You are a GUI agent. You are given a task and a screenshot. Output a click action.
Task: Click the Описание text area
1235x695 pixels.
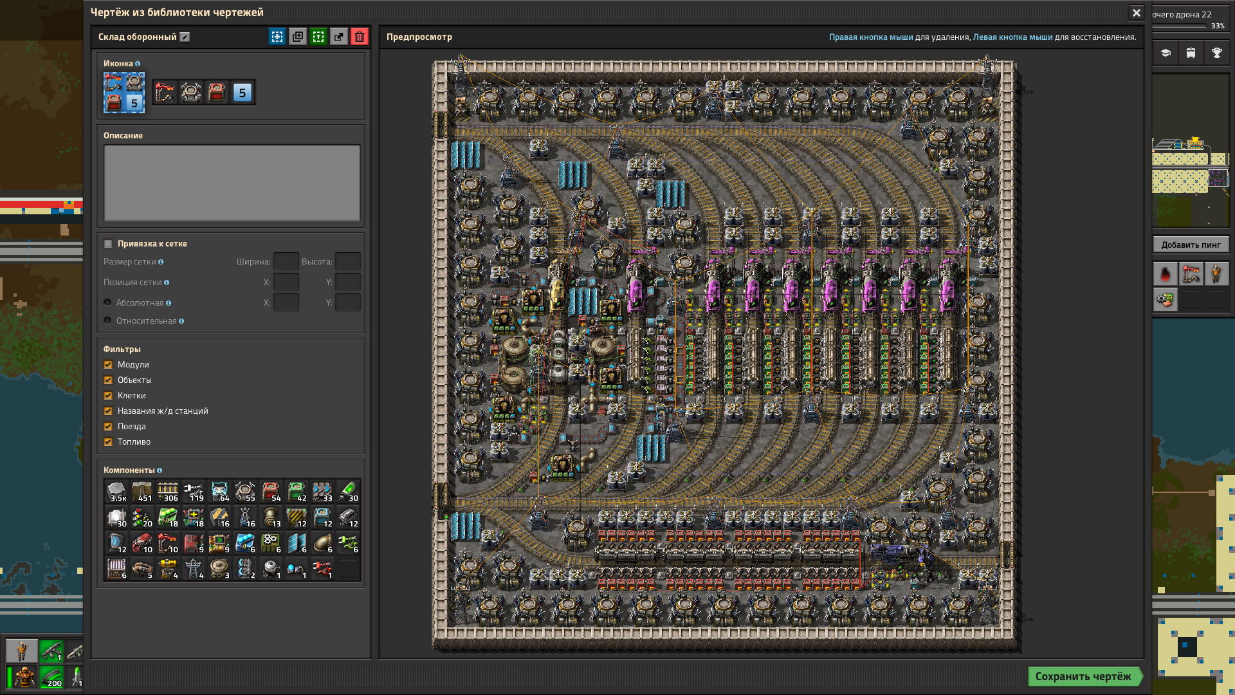pyautogui.click(x=232, y=183)
